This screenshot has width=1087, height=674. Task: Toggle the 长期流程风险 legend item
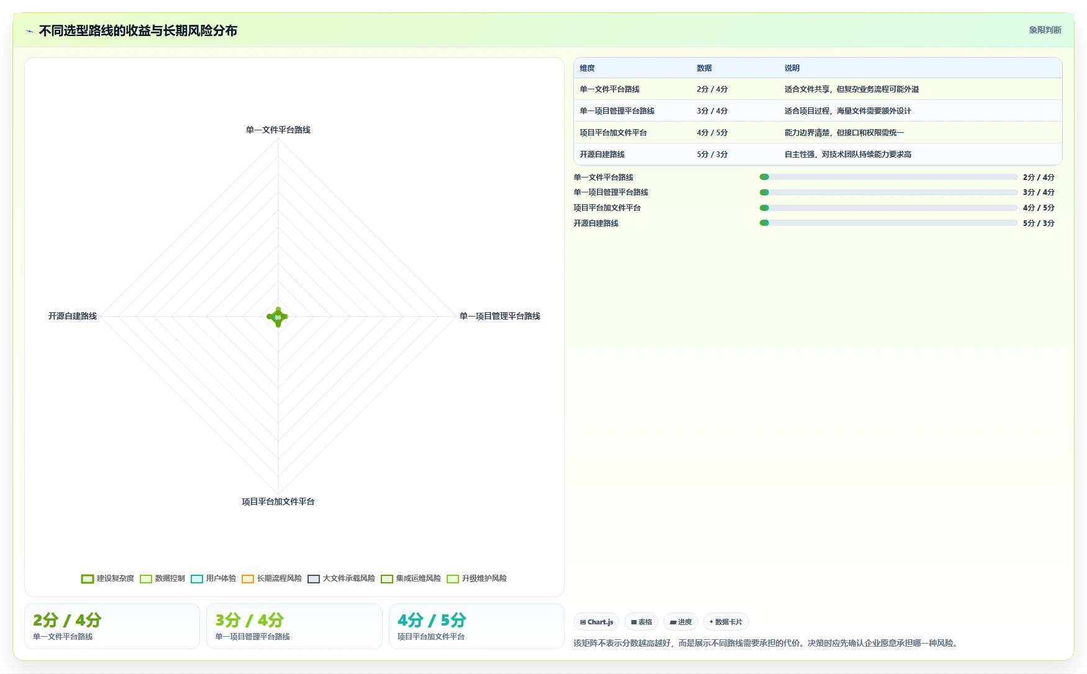click(271, 578)
